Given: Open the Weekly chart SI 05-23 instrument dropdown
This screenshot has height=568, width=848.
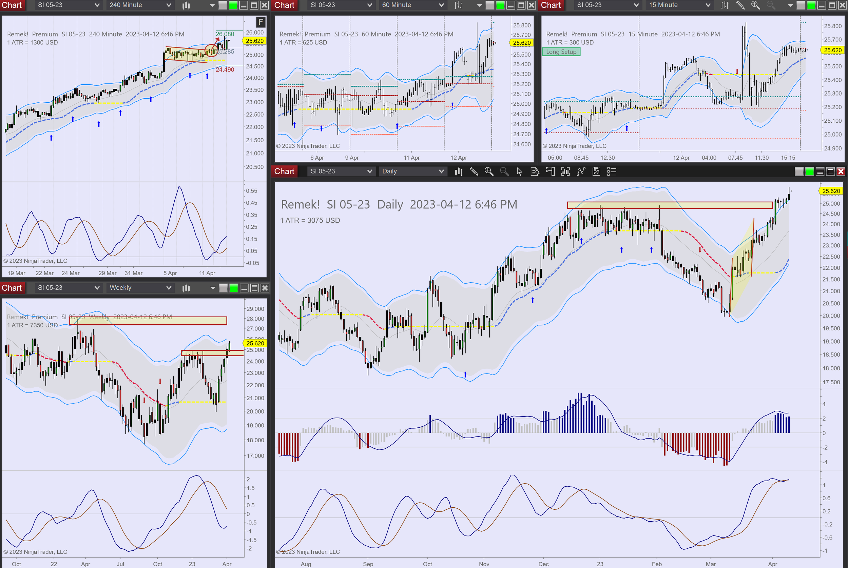Looking at the screenshot, I should (x=97, y=288).
